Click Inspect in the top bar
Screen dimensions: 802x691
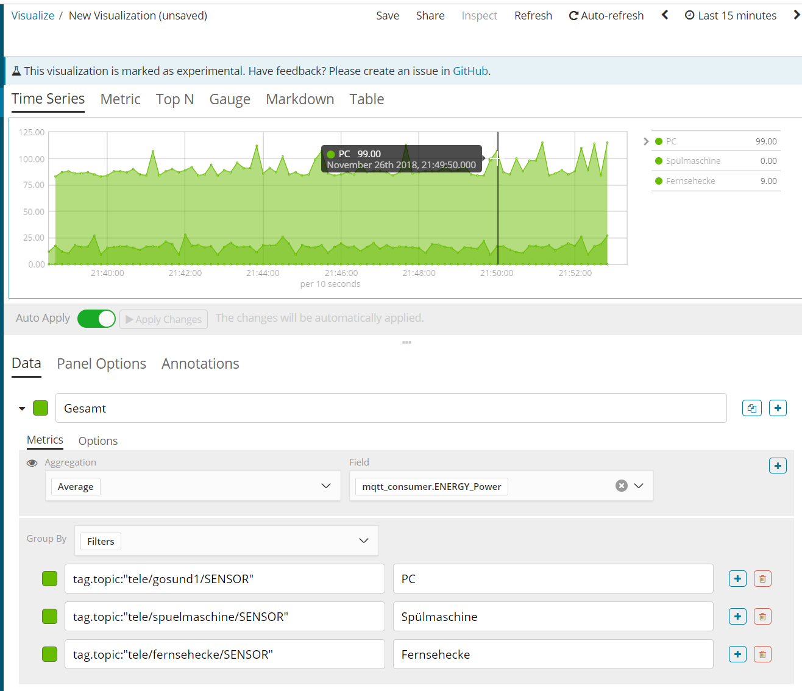coord(480,15)
